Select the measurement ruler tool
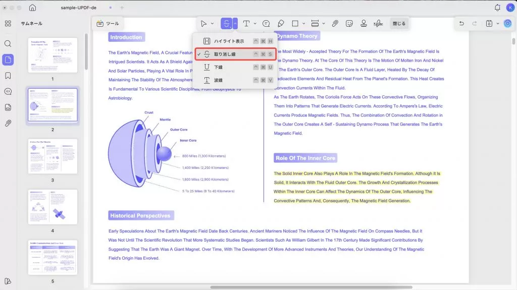The width and height of the screenshot is (517, 290). click(x=315, y=23)
